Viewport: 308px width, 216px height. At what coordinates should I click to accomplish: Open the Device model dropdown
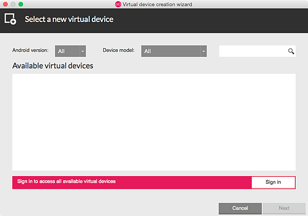coord(171,51)
